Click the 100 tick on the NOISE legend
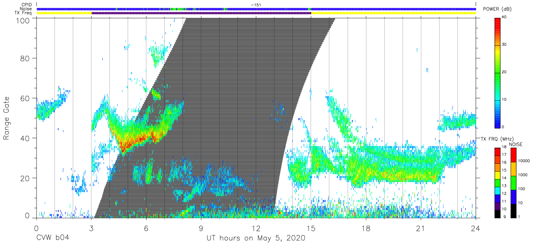This screenshot has width=535, height=247. tap(521, 189)
